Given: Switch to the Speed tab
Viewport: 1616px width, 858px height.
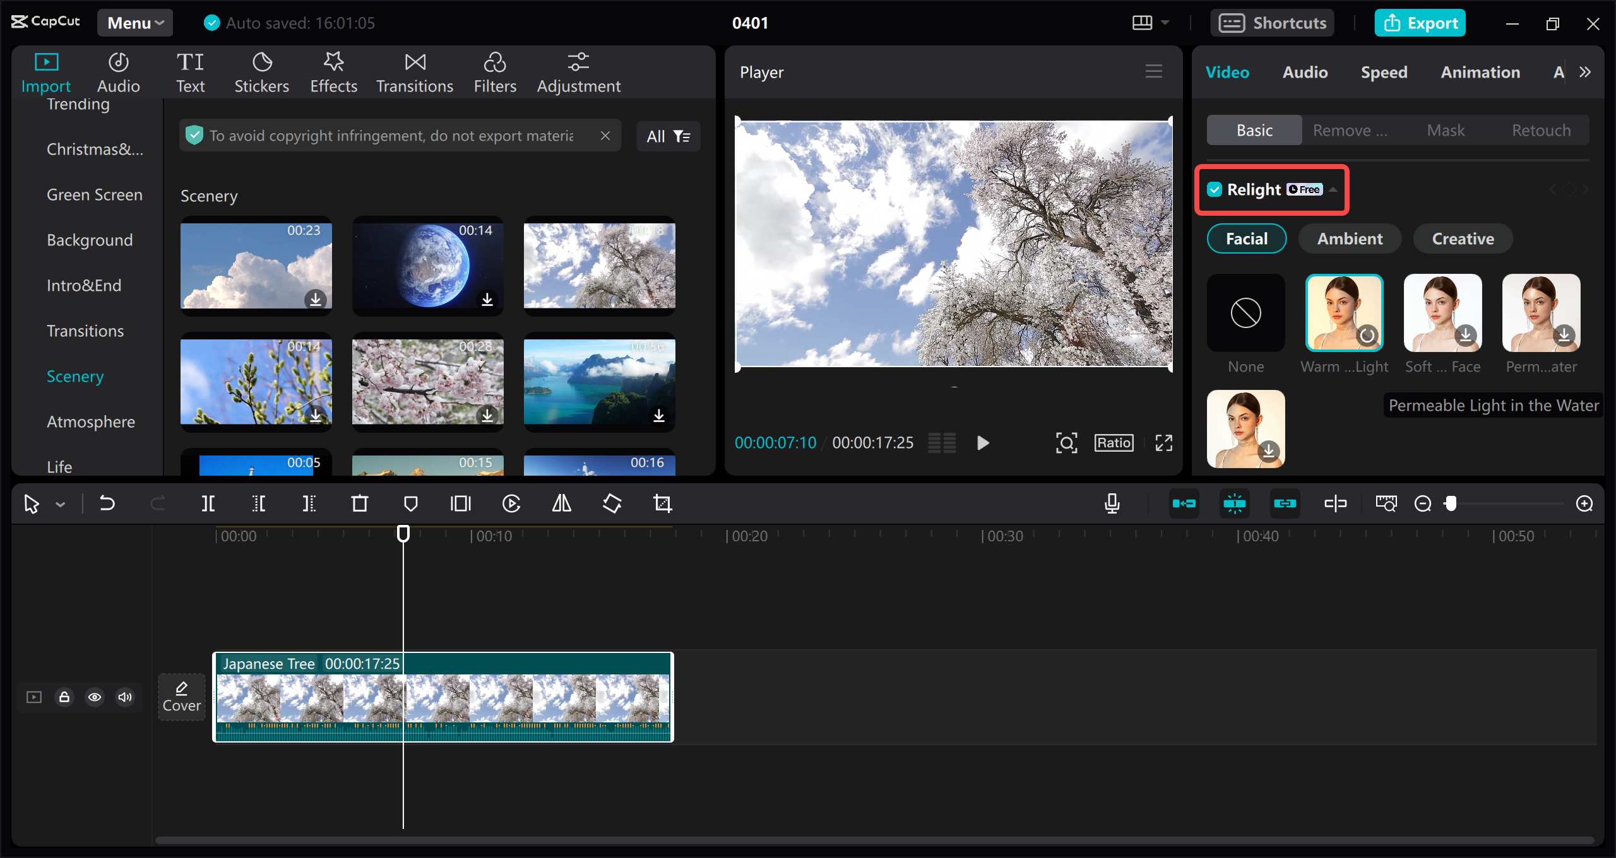Looking at the screenshot, I should (x=1384, y=72).
